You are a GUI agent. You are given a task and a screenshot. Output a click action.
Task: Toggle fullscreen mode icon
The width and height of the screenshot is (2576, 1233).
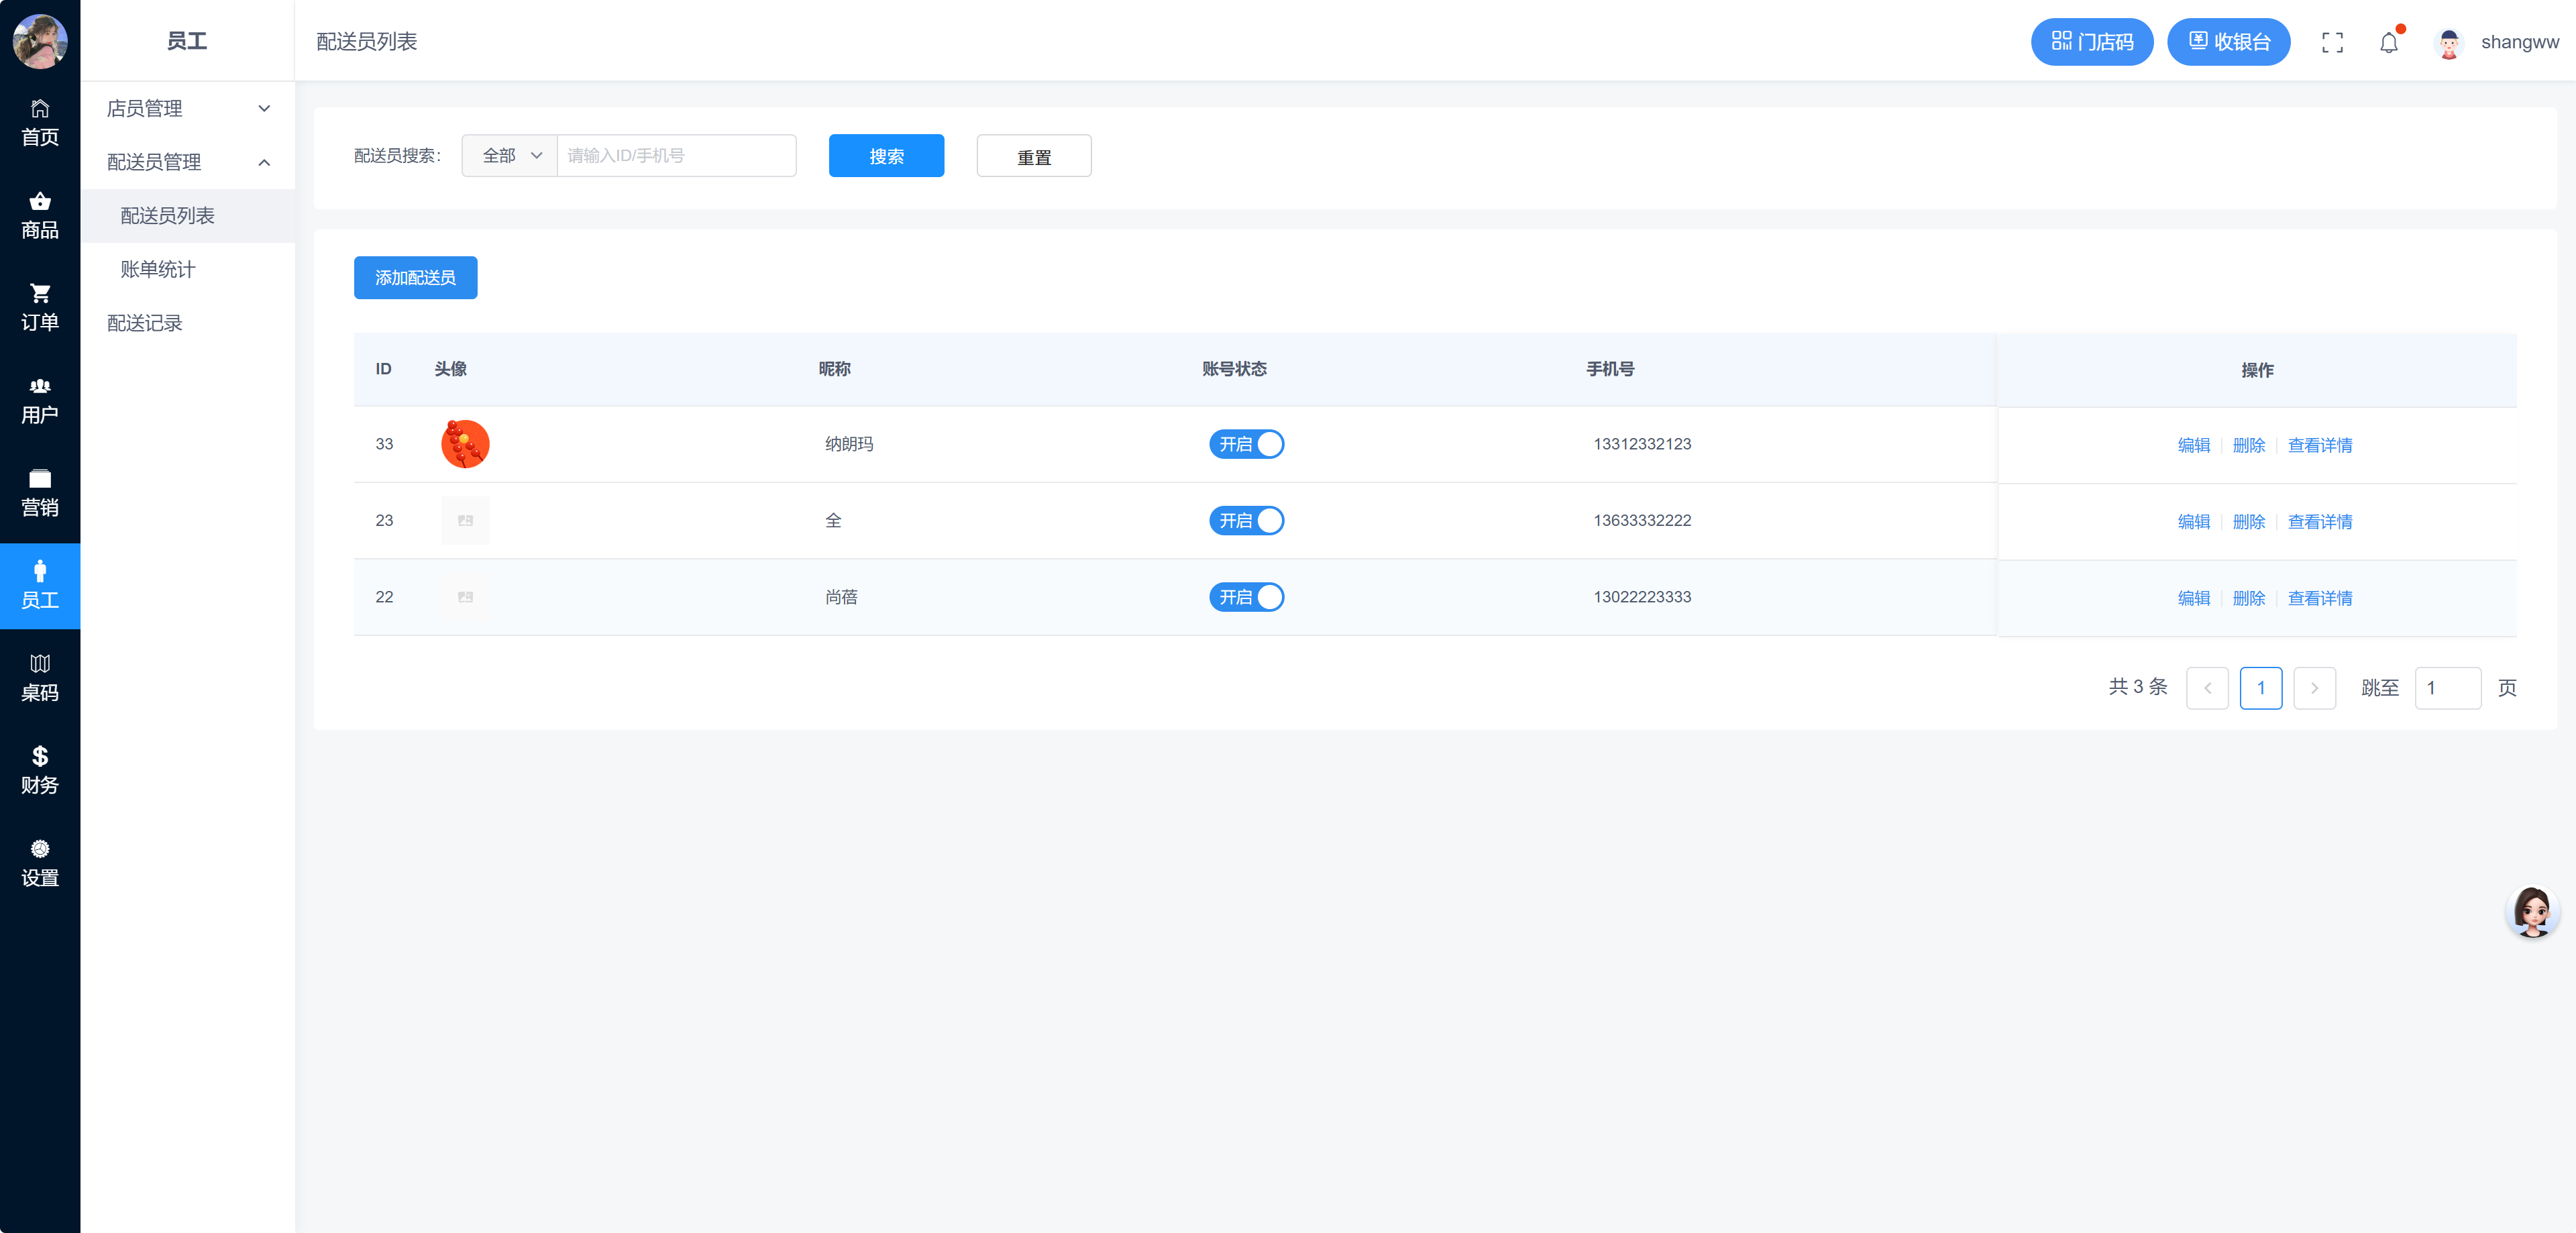(x=2332, y=43)
